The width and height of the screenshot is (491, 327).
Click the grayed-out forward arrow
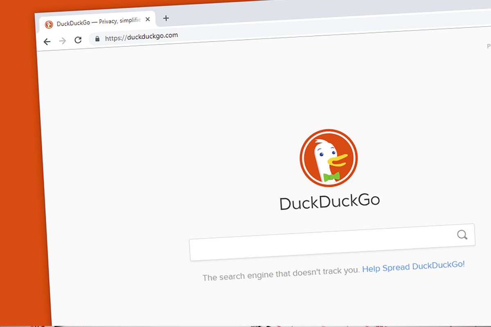tap(62, 41)
